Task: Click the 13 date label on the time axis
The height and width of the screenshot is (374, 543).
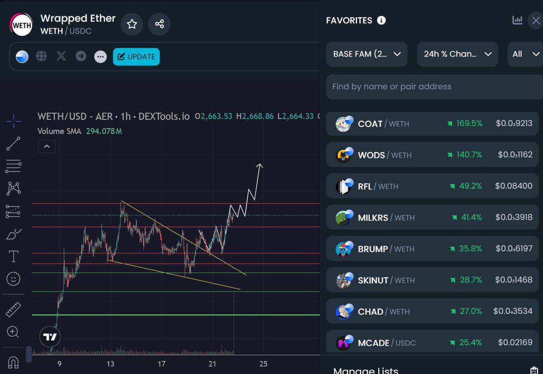Action: tap(110, 364)
